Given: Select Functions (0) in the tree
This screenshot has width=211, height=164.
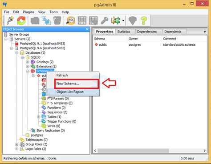Looking at the screenshot, I should coord(57,108).
